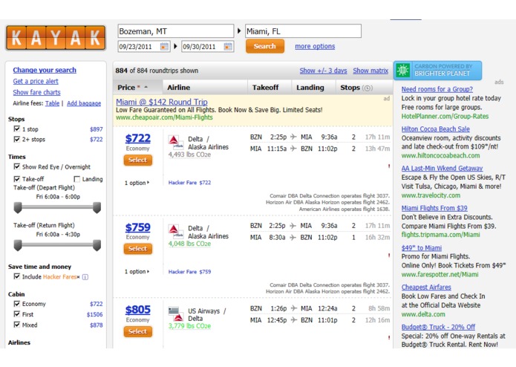Click Hacker Fare $722 link
Screen dimensions: 516x367
(189, 183)
